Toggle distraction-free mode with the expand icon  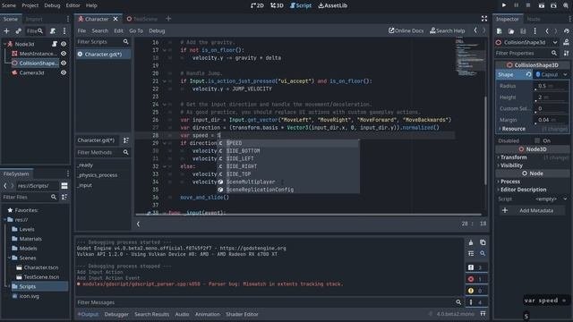tap(484, 19)
